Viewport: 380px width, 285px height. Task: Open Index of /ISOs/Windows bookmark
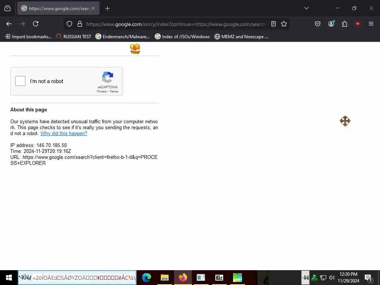[182, 37]
